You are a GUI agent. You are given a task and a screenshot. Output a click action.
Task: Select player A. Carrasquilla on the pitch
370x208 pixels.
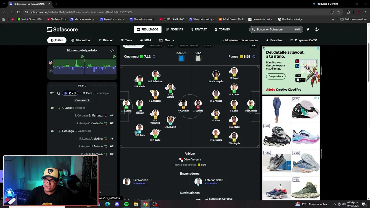(216, 77)
